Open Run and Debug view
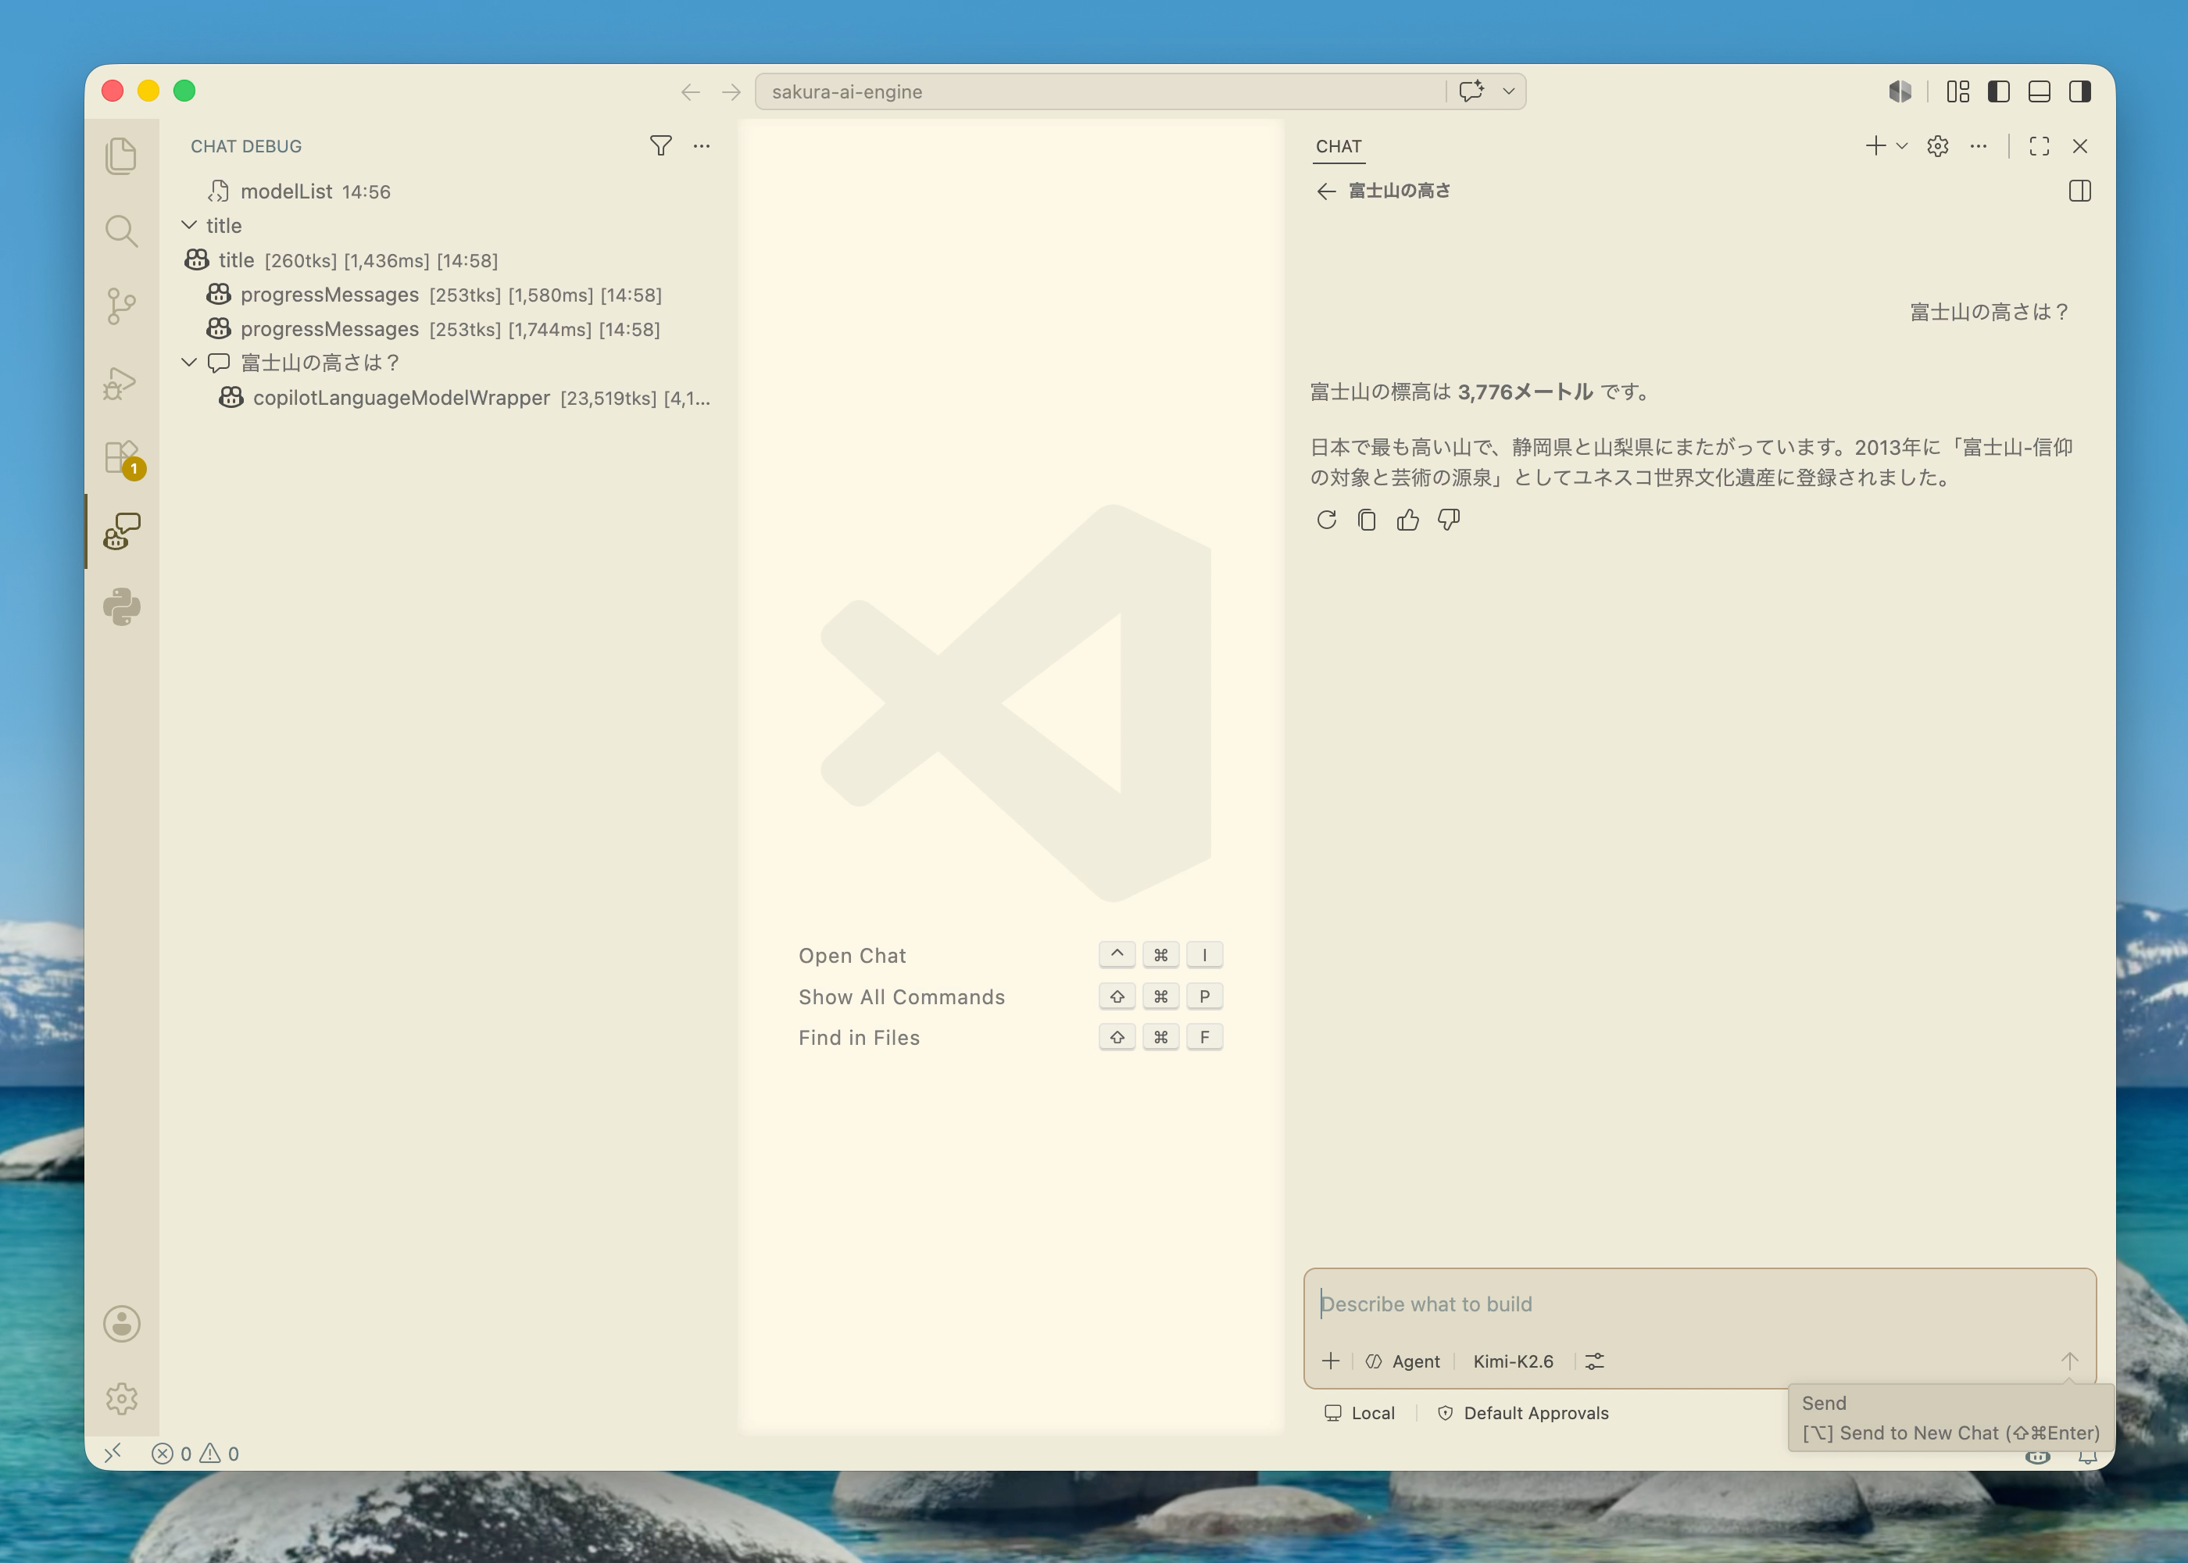 click(121, 382)
